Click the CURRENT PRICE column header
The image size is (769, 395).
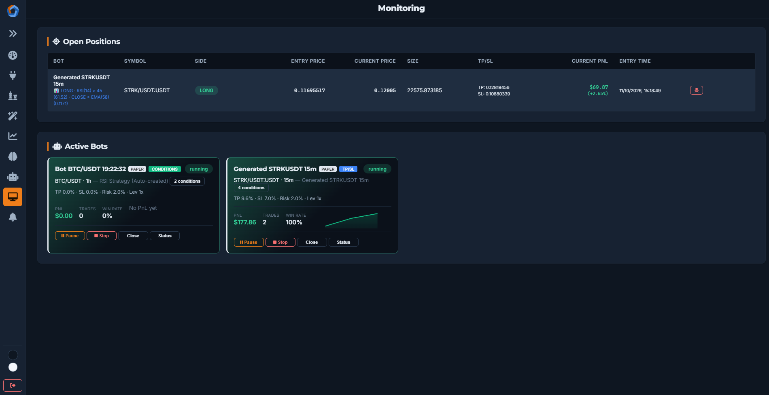coord(375,61)
